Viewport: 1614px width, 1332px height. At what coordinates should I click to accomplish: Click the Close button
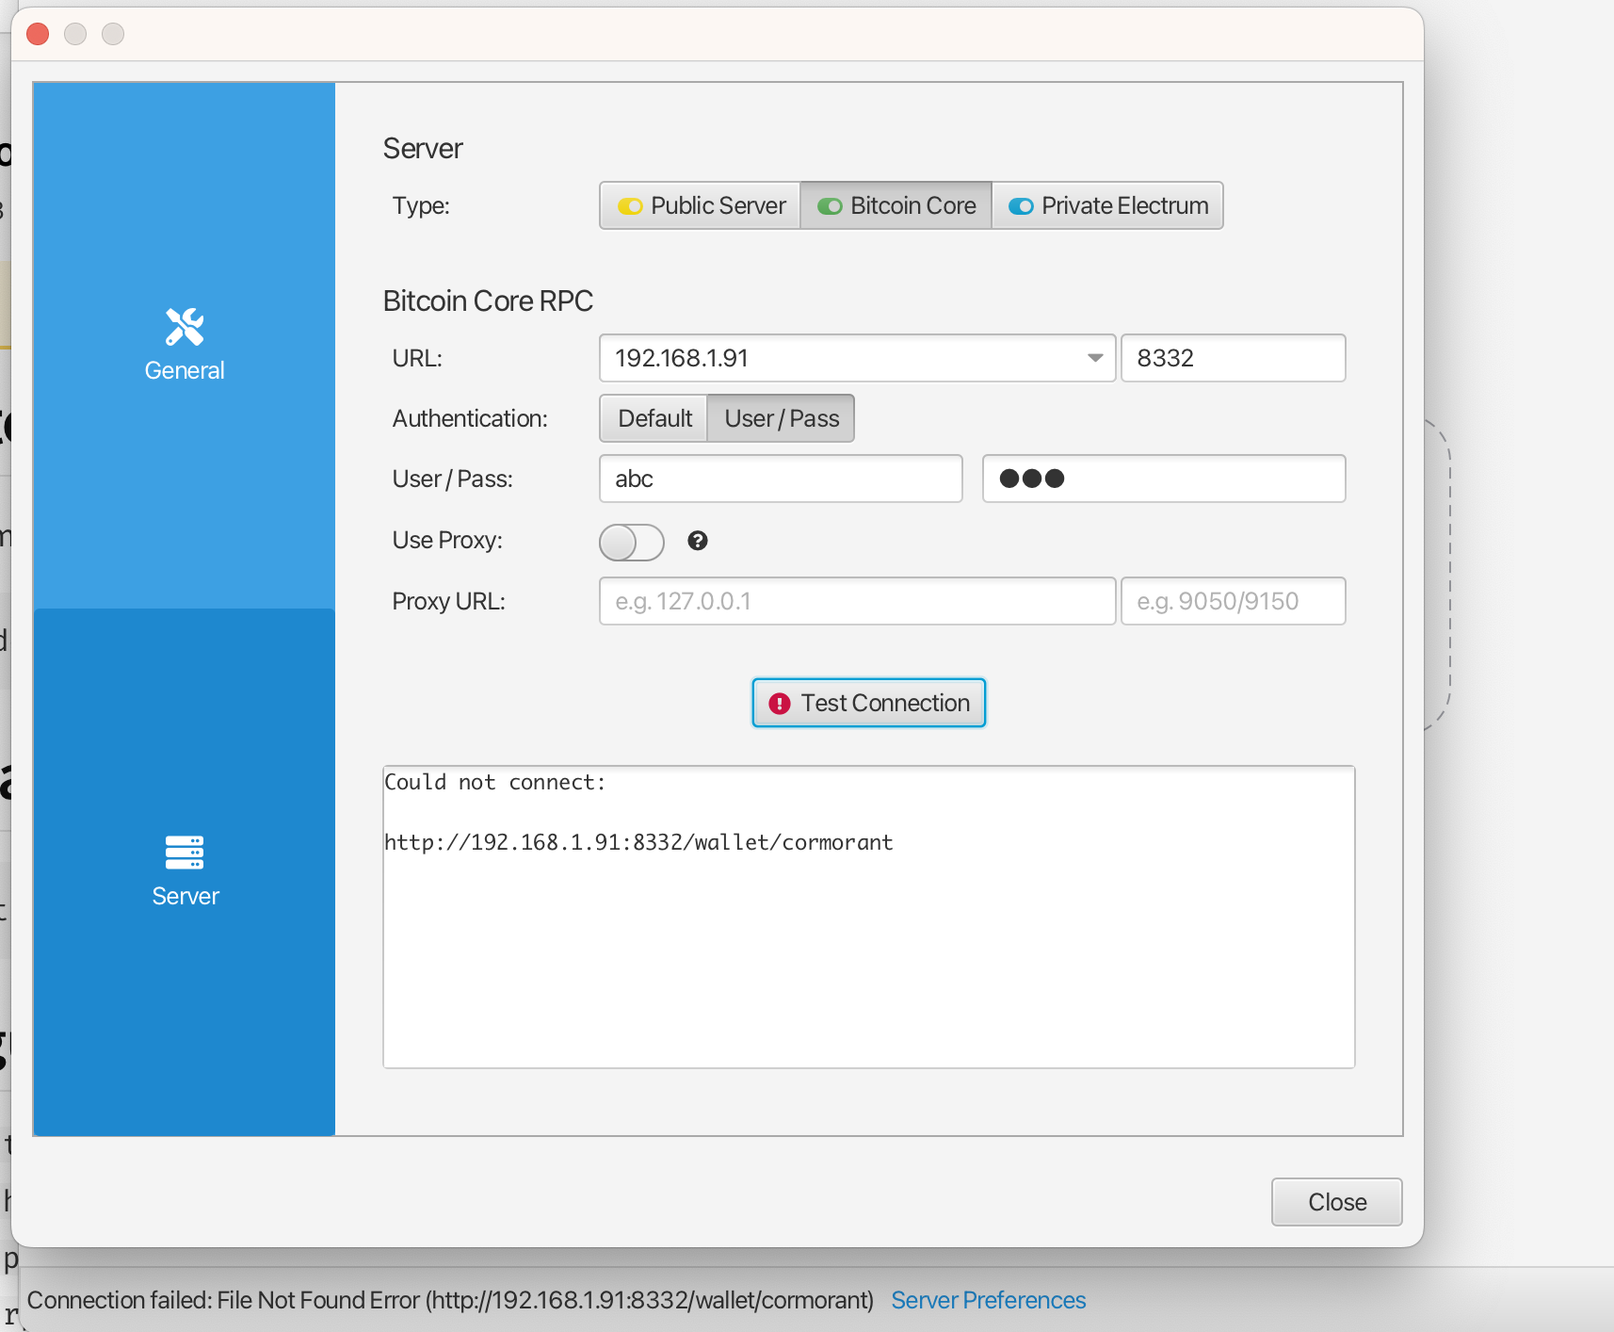pos(1336,1202)
